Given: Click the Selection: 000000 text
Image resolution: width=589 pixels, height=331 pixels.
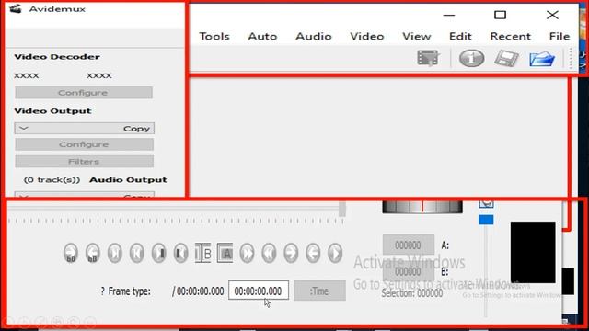Looking at the screenshot, I should [x=411, y=293].
